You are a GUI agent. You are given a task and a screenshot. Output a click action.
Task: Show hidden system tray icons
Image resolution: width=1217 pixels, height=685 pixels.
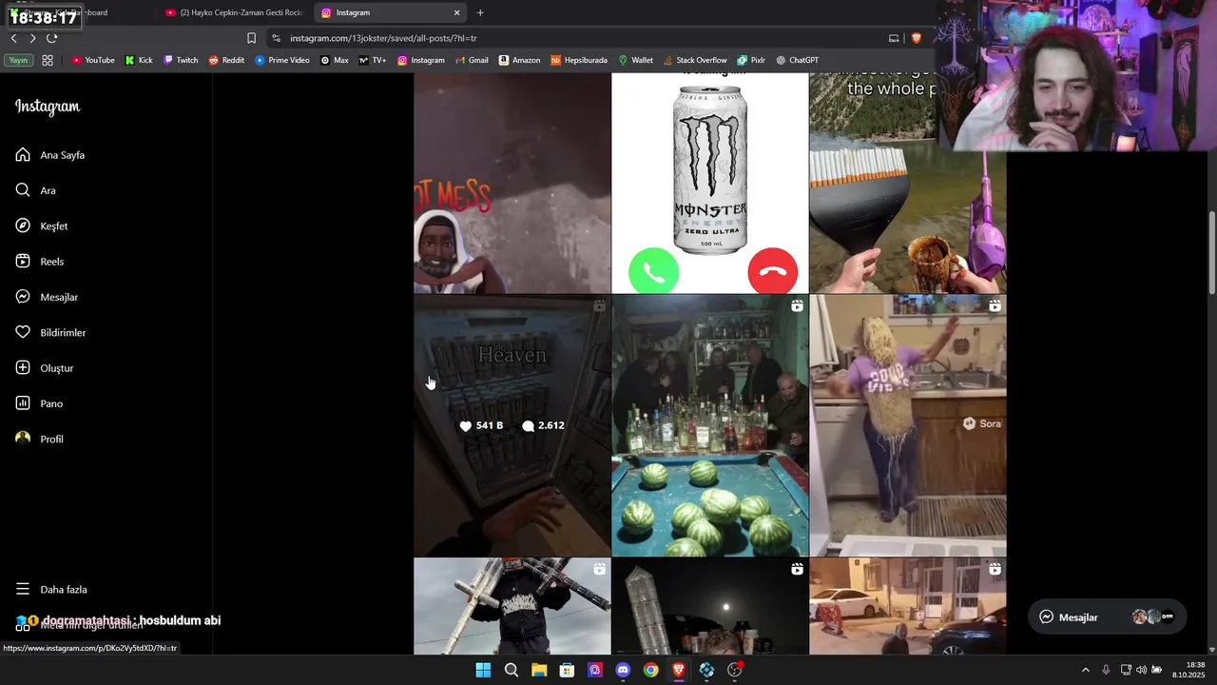(1086, 670)
